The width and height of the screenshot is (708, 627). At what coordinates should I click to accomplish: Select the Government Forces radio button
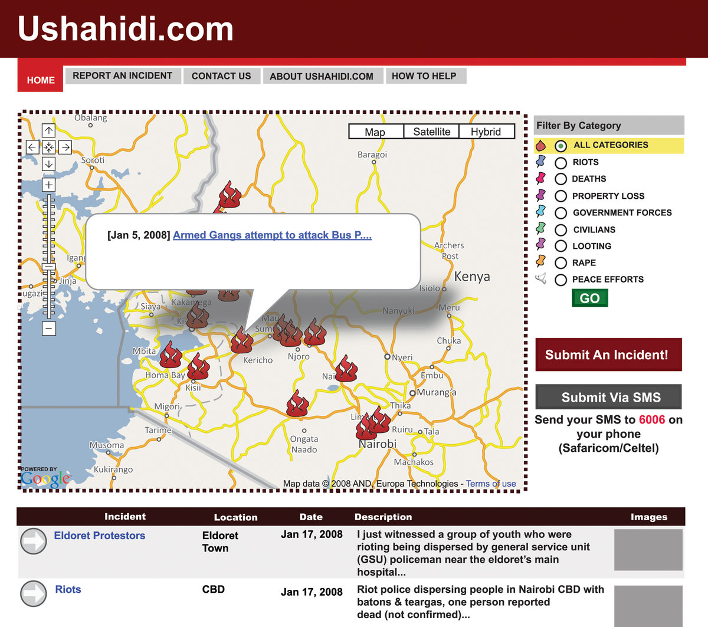[560, 213]
